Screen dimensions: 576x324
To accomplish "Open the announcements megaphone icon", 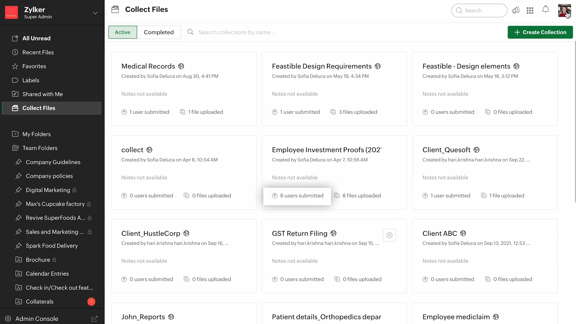I will coord(516,10).
